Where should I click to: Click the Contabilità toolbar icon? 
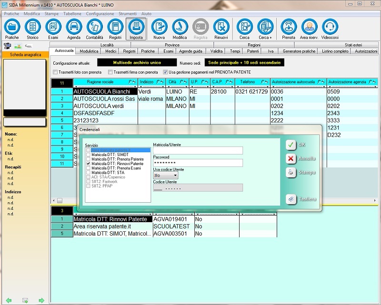(x=94, y=28)
